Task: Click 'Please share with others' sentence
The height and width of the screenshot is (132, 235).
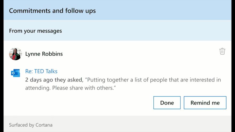Action: pyautogui.click(x=84, y=88)
